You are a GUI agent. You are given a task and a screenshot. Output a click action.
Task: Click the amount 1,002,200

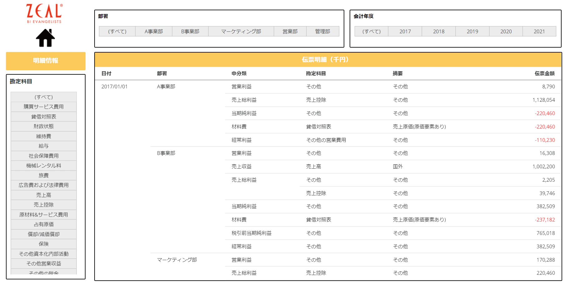coord(544,166)
